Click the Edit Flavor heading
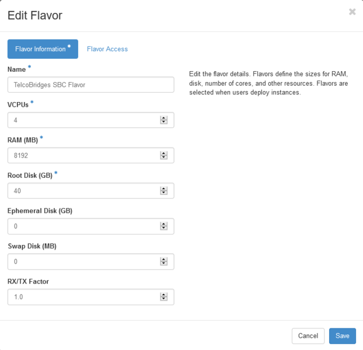363x350 pixels. tap(35, 16)
